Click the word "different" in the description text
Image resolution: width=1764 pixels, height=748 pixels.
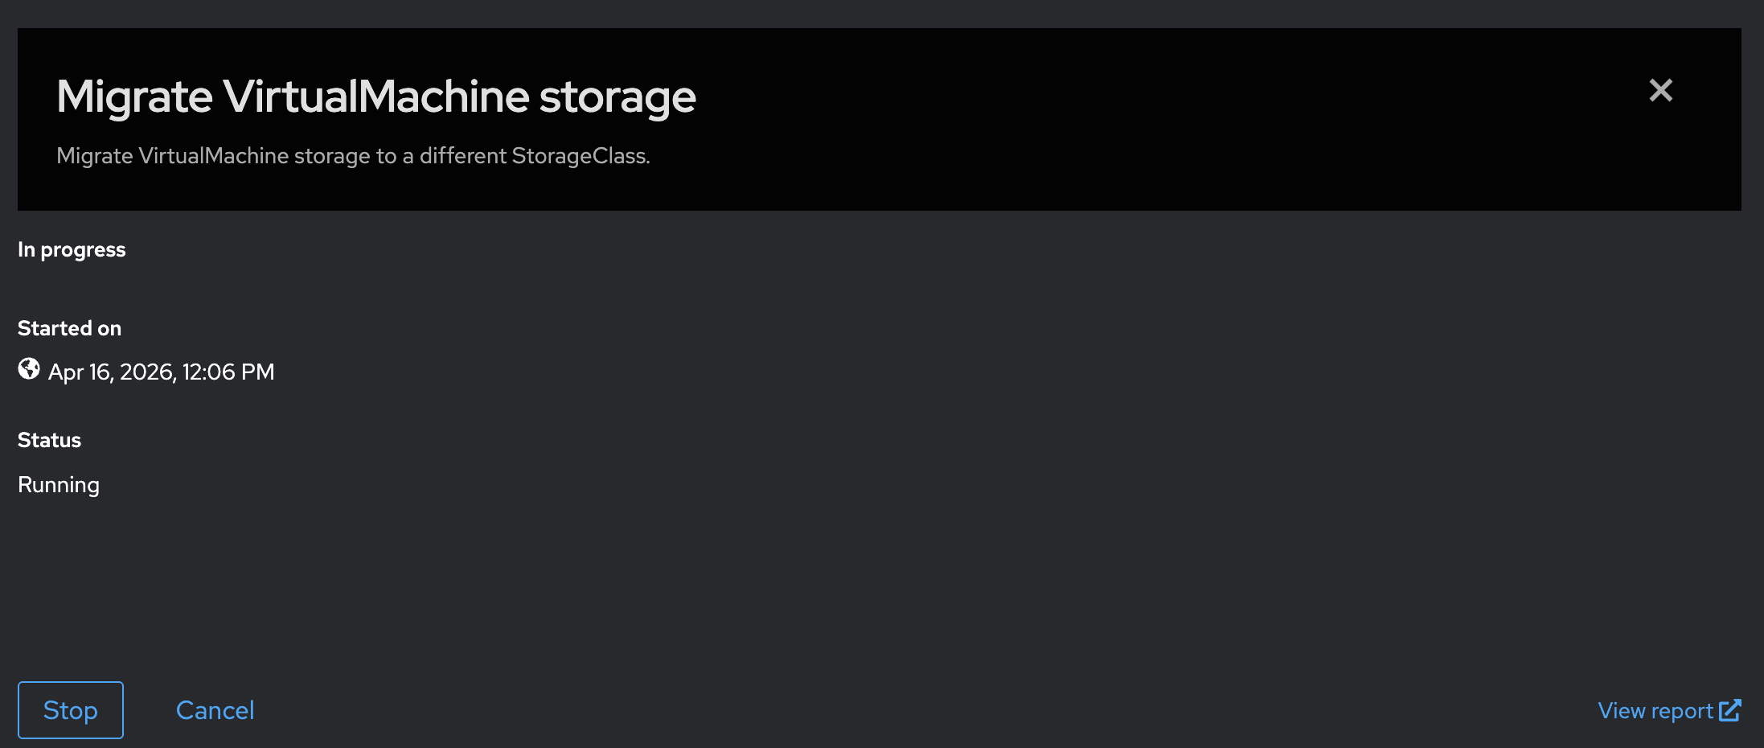[462, 156]
